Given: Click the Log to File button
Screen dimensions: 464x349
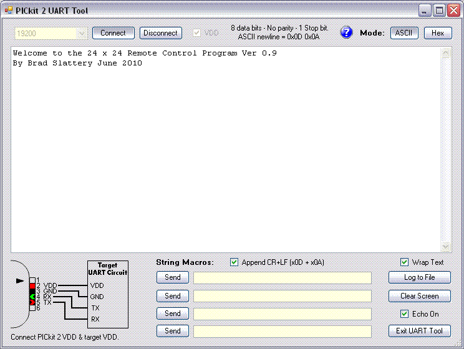Looking at the screenshot, I should pyautogui.click(x=420, y=277).
